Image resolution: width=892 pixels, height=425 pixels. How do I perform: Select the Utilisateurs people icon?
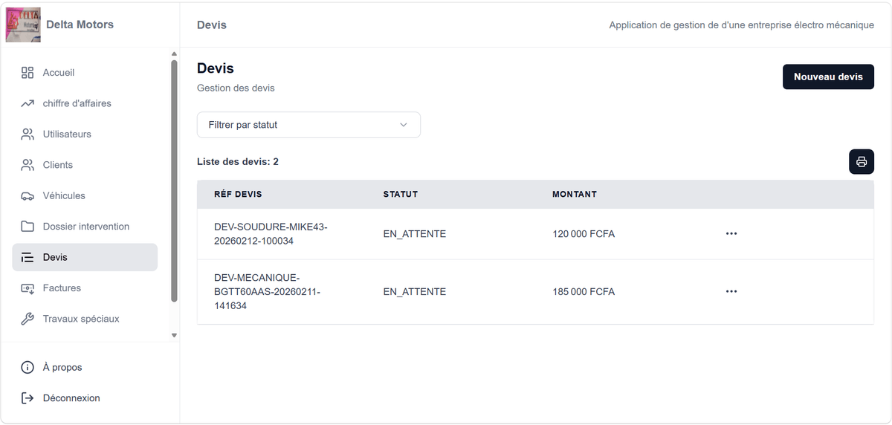(x=28, y=134)
